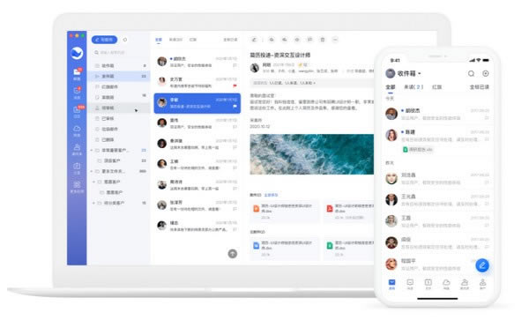The image size is (529, 320).
Task: Toggle the red flag on second email
Action: (235, 86)
